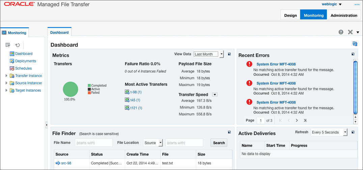Image resolution: width=363 pixels, height=170 pixels.
Task: Click the Target Instances folder icon
Action: tap(12, 90)
